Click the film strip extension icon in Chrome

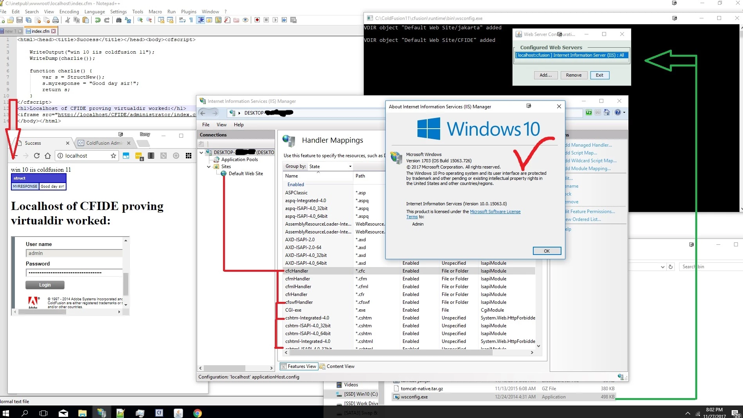coord(151,156)
